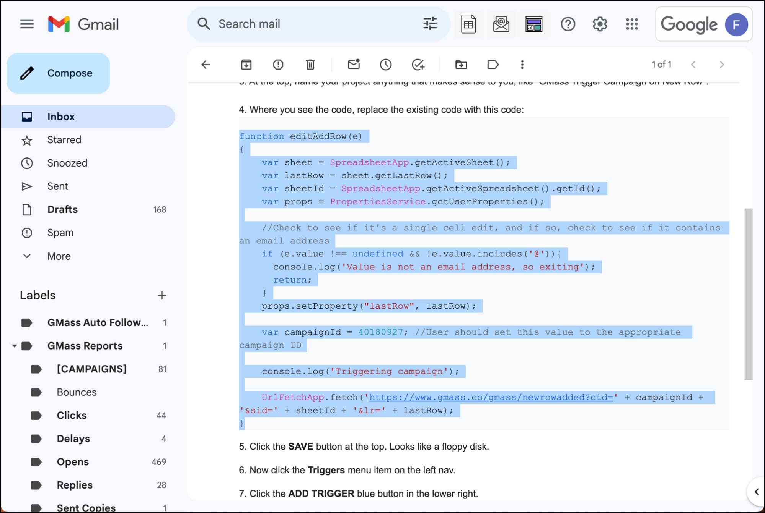Add email to Tasks
Image resolution: width=765 pixels, height=513 pixels.
[418, 65]
